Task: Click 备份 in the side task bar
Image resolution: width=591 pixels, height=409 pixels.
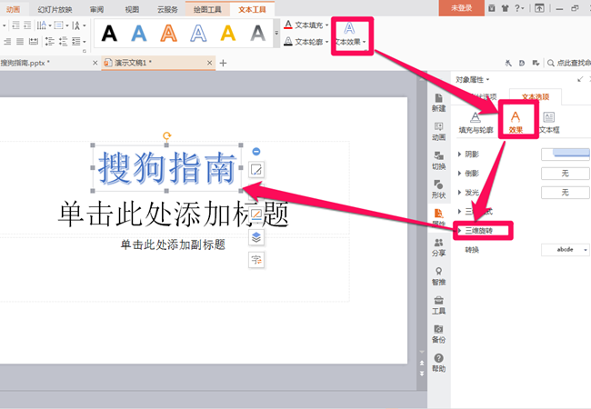Action: pyautogui.click(x=439, y=334)
